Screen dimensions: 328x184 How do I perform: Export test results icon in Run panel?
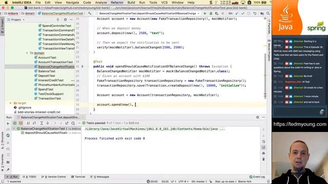(67, 123)
